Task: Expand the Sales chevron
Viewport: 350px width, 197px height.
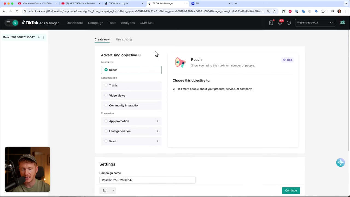Action: tap(157, 141)
